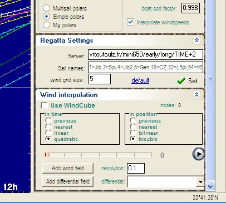Click the vertical scrollbar grip
Image resolution: width=226 pixels, height=203 pixels.
coord(210,79)
